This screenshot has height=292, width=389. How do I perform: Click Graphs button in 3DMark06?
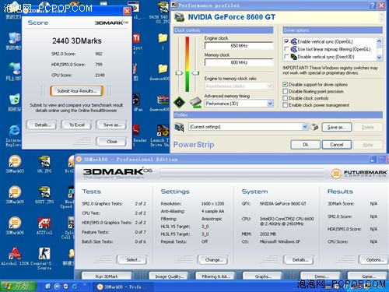[262, 276]
